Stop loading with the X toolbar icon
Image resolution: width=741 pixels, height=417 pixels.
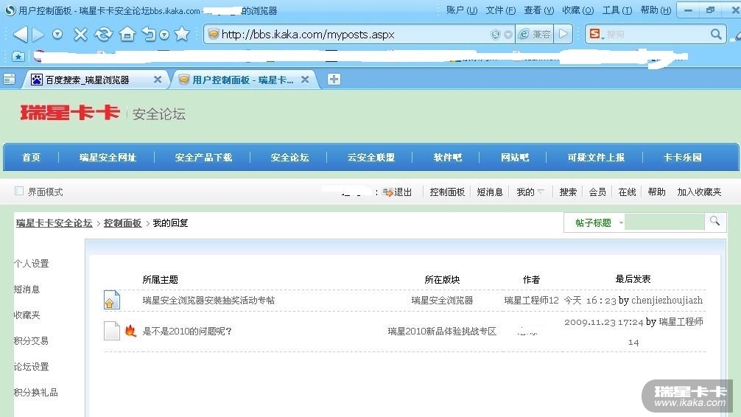tap(80, 34)
